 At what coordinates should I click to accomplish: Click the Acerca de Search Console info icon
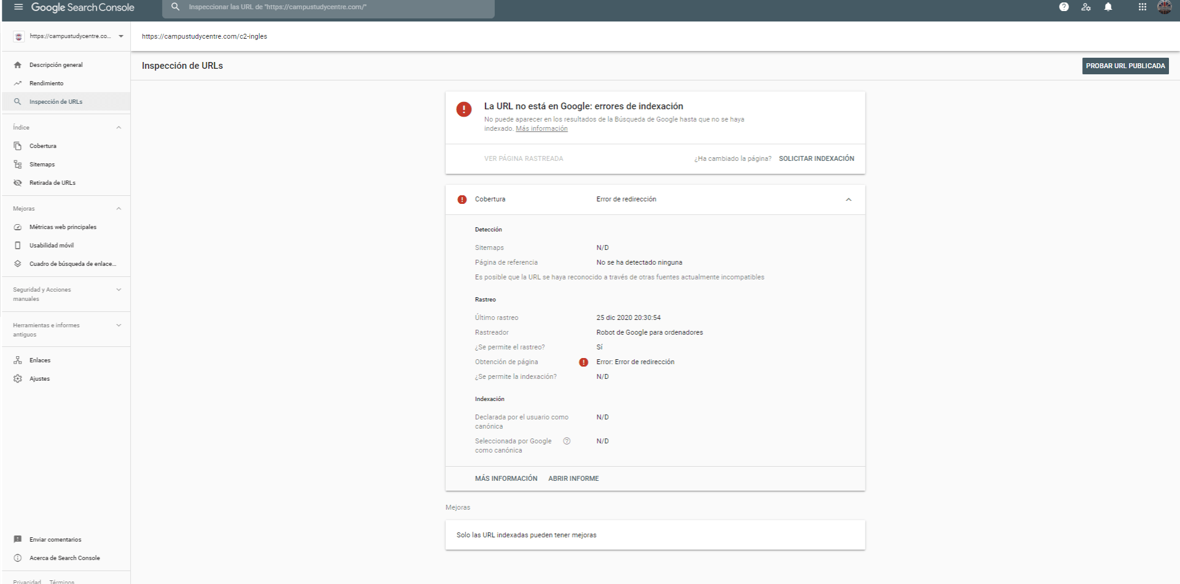(x=18, y=558)
